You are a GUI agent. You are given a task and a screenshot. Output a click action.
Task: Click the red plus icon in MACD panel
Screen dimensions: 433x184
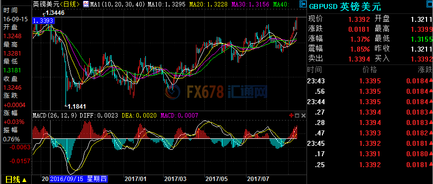click(291, 115)
